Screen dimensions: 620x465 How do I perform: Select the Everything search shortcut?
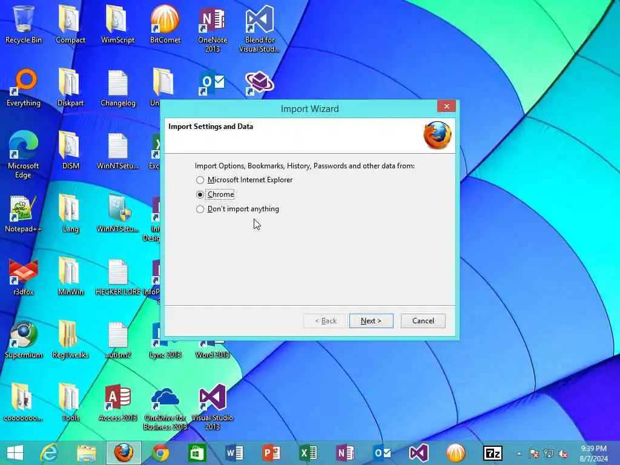click(24, 88)
